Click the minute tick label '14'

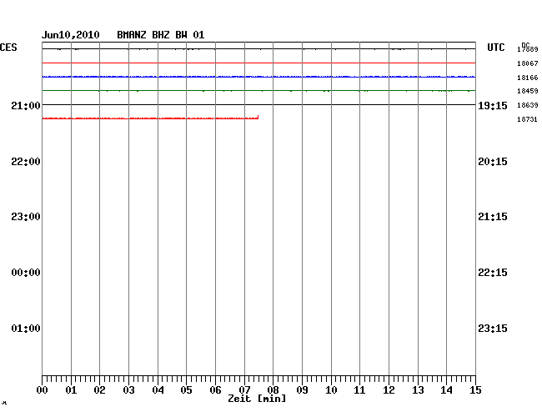[446, 390]
